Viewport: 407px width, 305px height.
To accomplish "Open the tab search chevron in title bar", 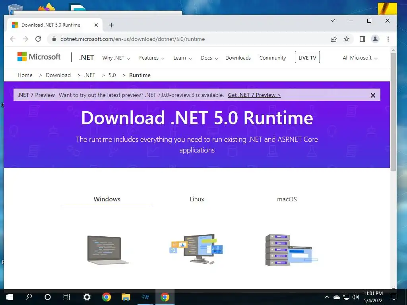I will click(333, 21).
